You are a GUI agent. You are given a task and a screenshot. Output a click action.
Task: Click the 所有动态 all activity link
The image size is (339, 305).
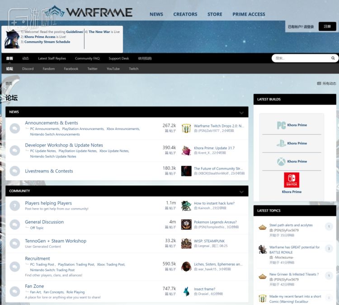(x=326, y=83)
